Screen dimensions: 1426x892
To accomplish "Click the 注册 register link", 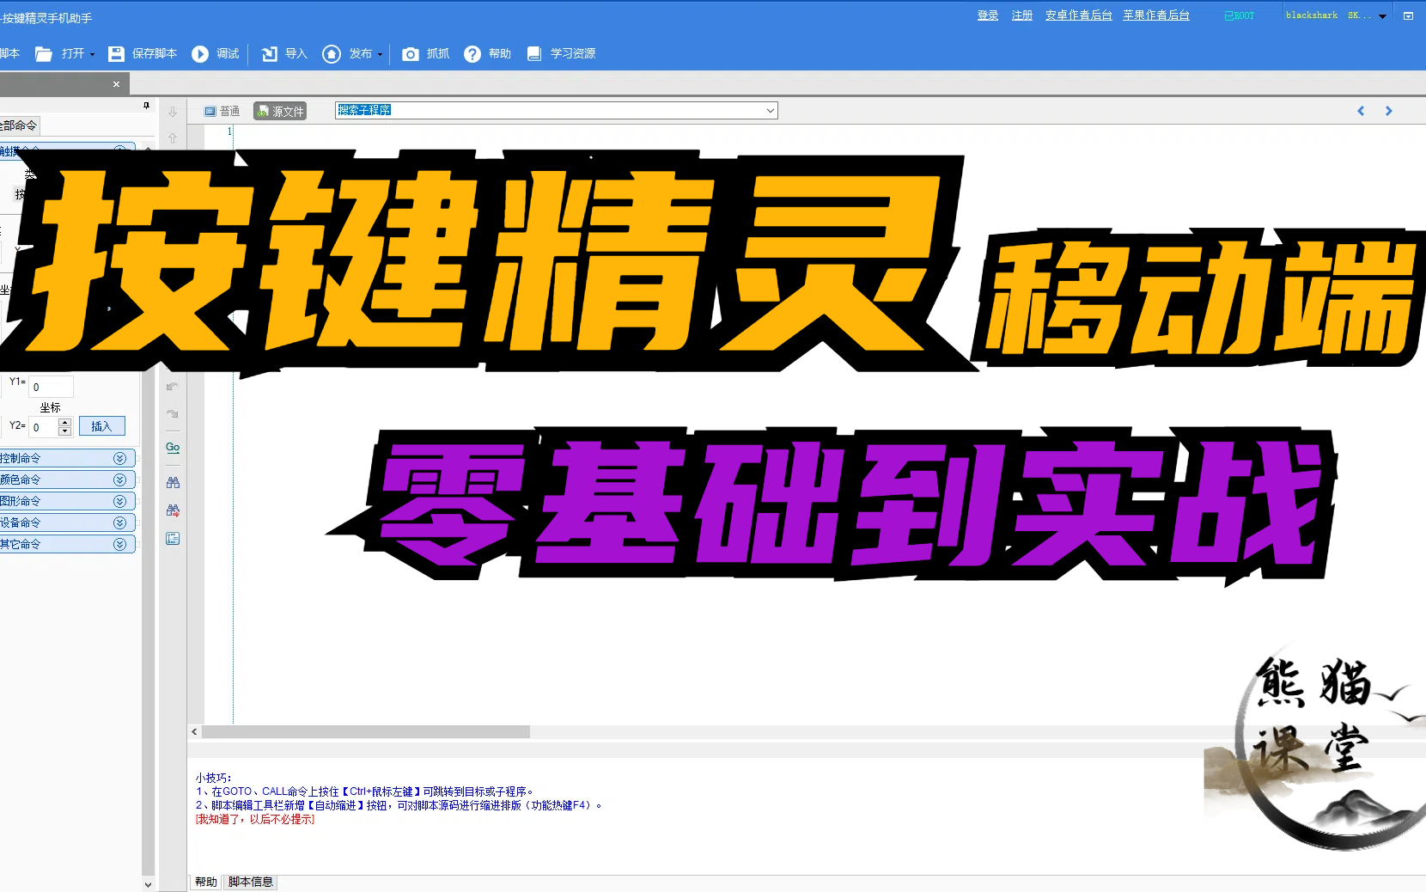I will coord(1022,15).
